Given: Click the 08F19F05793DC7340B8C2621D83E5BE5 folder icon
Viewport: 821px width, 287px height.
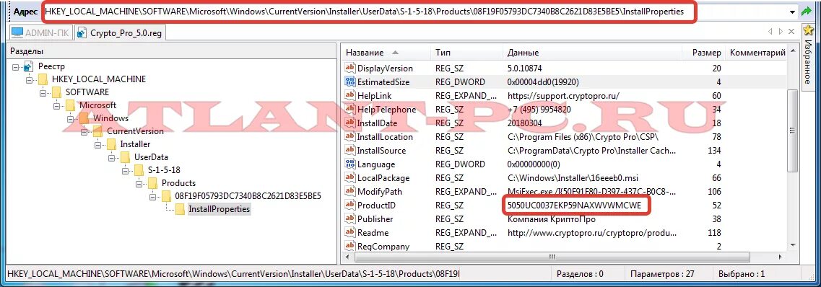Looking at the screenshot, I should (x=166, y=196).
